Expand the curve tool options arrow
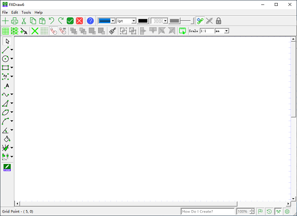297x216 pixels. click(x=12, y=94)
